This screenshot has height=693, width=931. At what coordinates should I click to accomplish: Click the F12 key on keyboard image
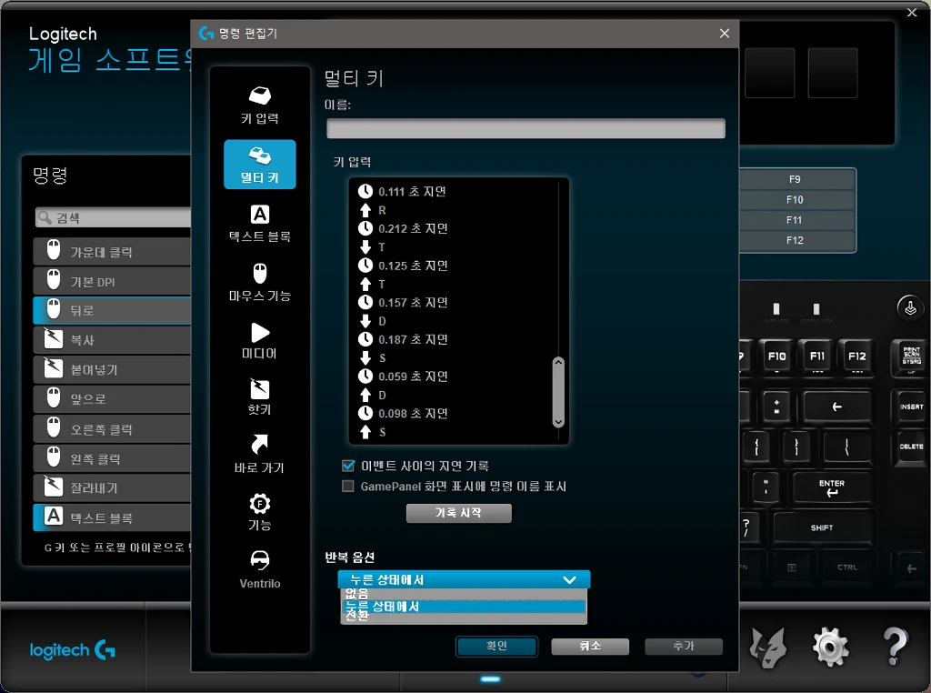click(856, 357)
